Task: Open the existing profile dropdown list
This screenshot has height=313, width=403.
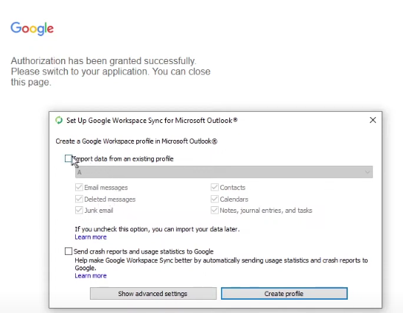Action: tap(224, 172)
